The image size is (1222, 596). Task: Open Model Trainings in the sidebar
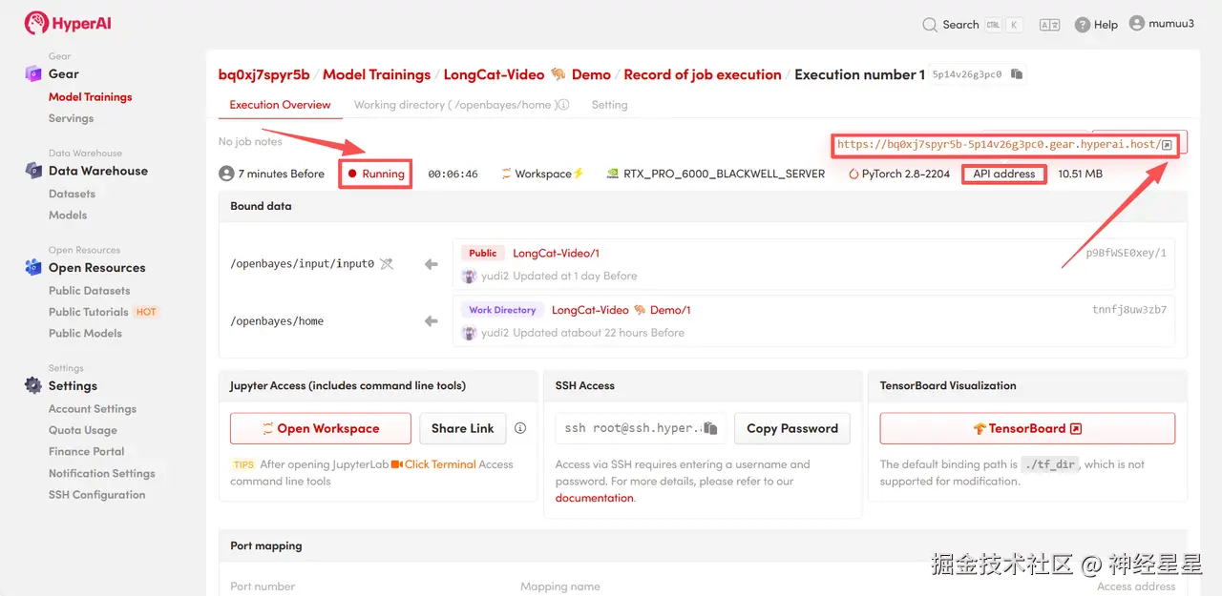point(91,97)
